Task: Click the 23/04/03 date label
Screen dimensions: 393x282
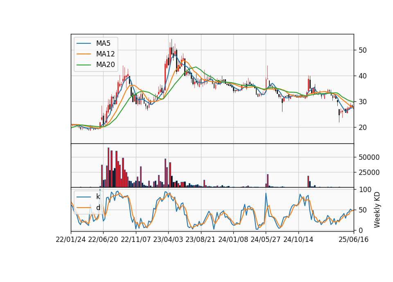Action: [168, 240]
